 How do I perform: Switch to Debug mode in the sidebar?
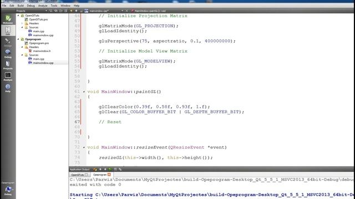(x=8, y=54)
